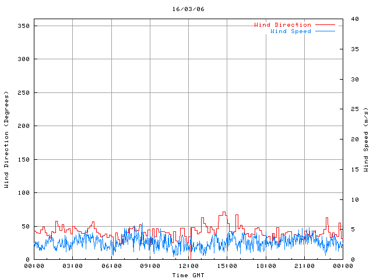Click the 03:00 time tick label
The image size is (373, 279).
(72, 266)
